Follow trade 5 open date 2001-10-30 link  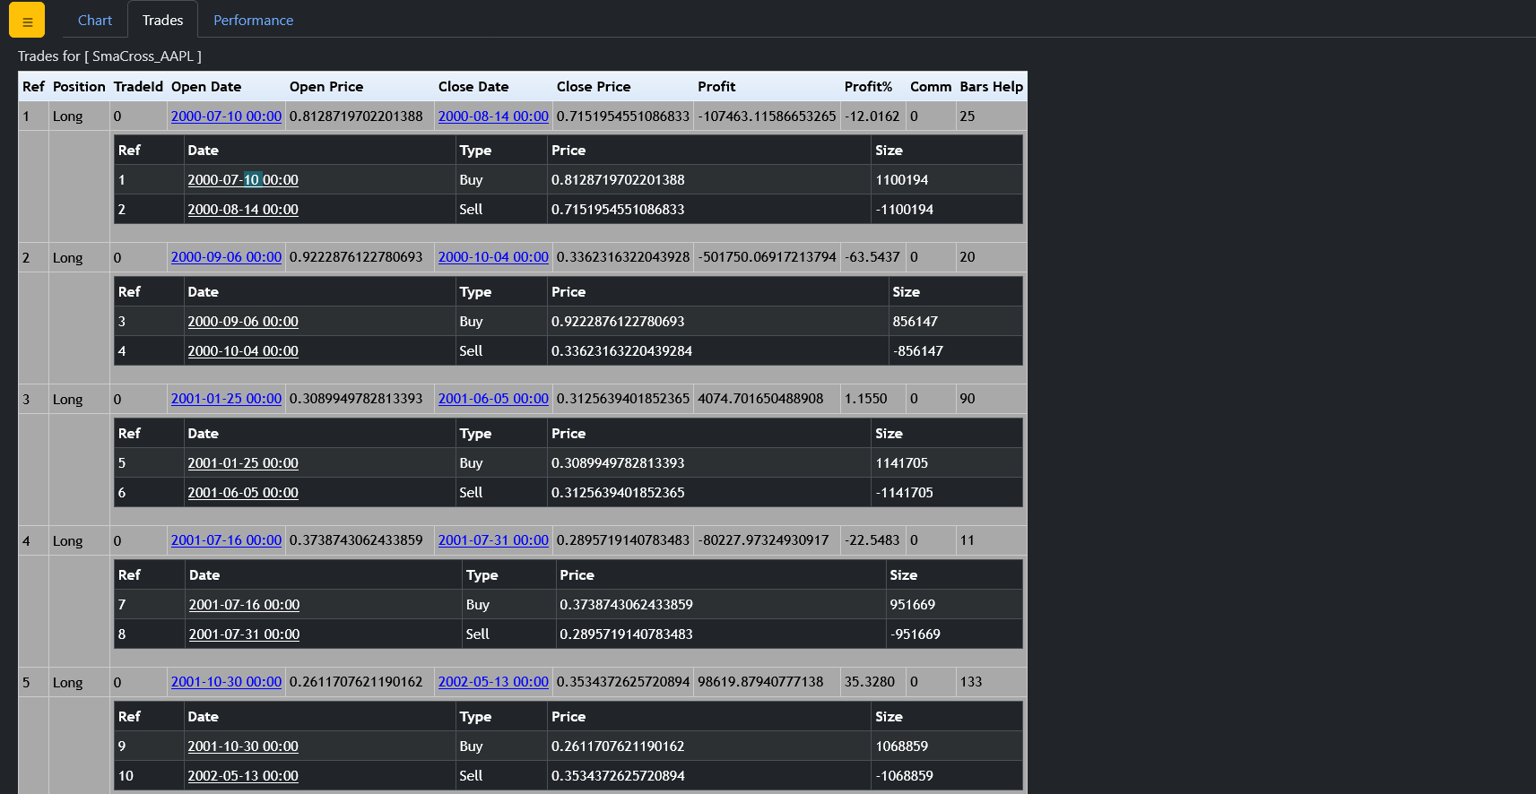tap(226, 682)
